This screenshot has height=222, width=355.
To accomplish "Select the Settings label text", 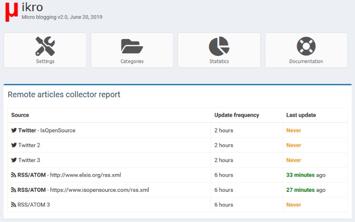I will click(45, 61).
